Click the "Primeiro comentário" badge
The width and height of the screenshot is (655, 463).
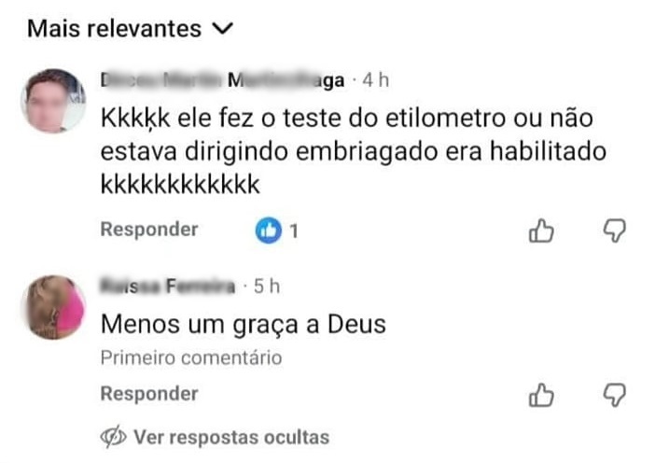(x=190, y=358)
